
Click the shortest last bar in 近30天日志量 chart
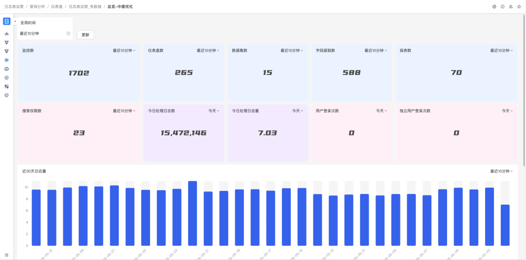coord(505,225)
